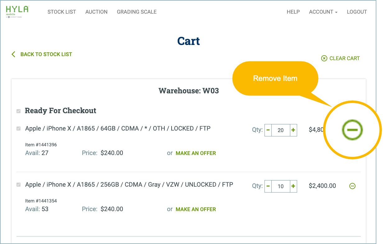Go to the Stock List page

click(62, 12)
